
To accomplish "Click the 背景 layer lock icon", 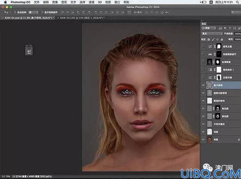I will point(239,139).
